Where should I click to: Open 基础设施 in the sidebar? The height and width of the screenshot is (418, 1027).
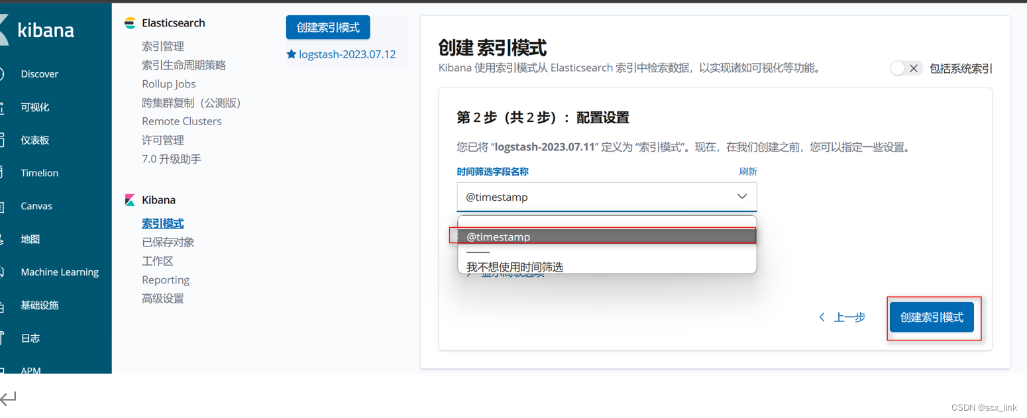tap(39, 305)
